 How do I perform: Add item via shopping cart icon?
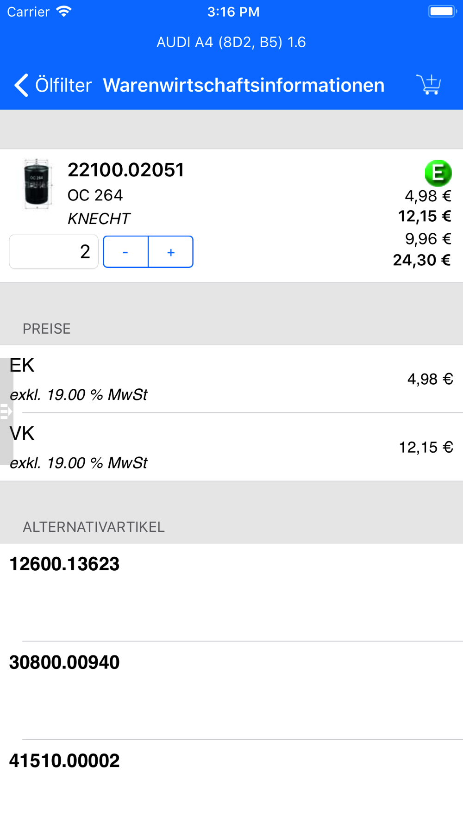429,85
